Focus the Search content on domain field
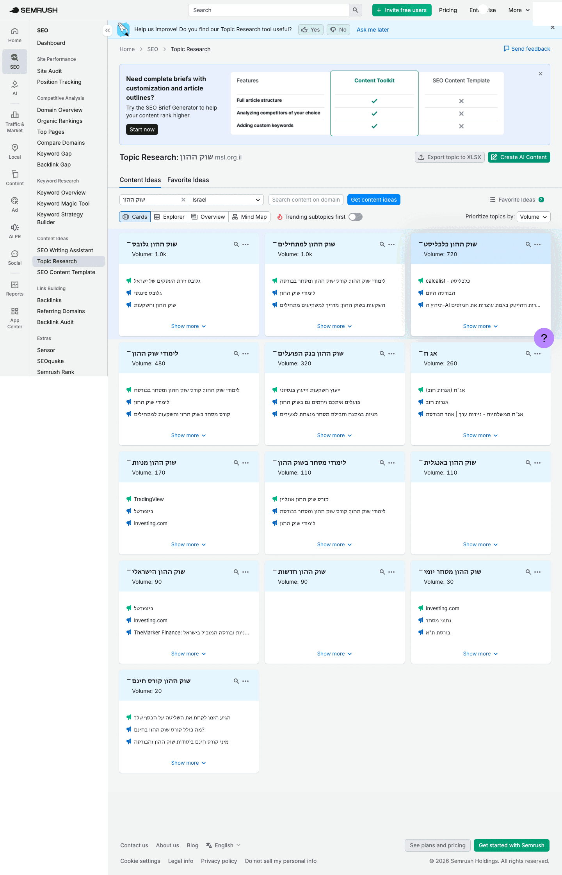The width and height of the screenshot is (562, 875). click(x=306, y=200)
